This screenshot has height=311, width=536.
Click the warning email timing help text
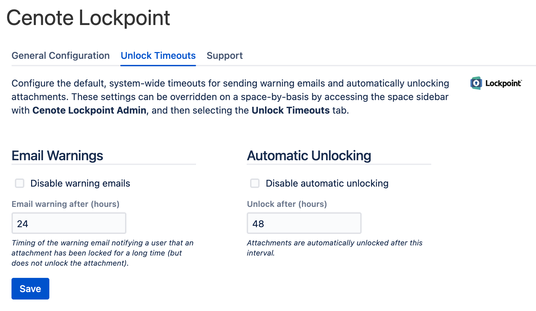[x=103, y=253]
